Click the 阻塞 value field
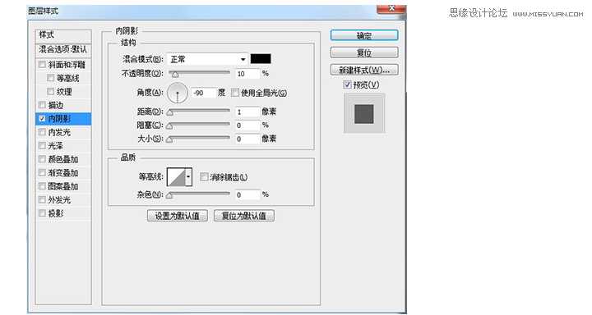 (247, 126)
